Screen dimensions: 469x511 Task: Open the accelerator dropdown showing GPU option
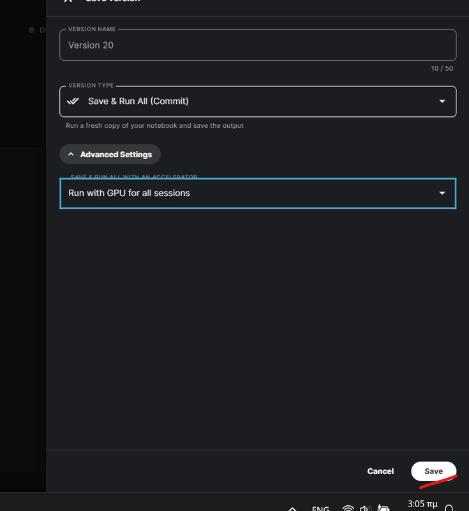tap(258, 194)
